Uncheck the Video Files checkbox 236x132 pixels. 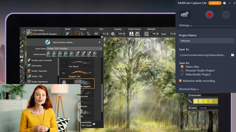point(182,67)
